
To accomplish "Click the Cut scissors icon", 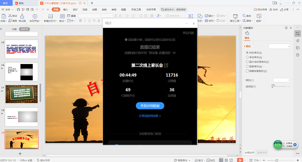I will point(10,16).
